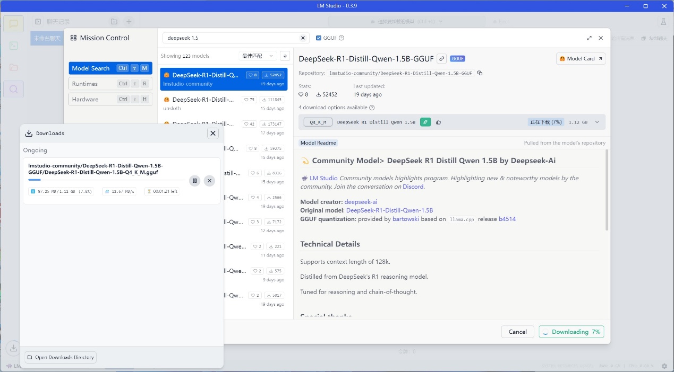Open the b4514 release link
674x372 pixels.
pos(507,219)
